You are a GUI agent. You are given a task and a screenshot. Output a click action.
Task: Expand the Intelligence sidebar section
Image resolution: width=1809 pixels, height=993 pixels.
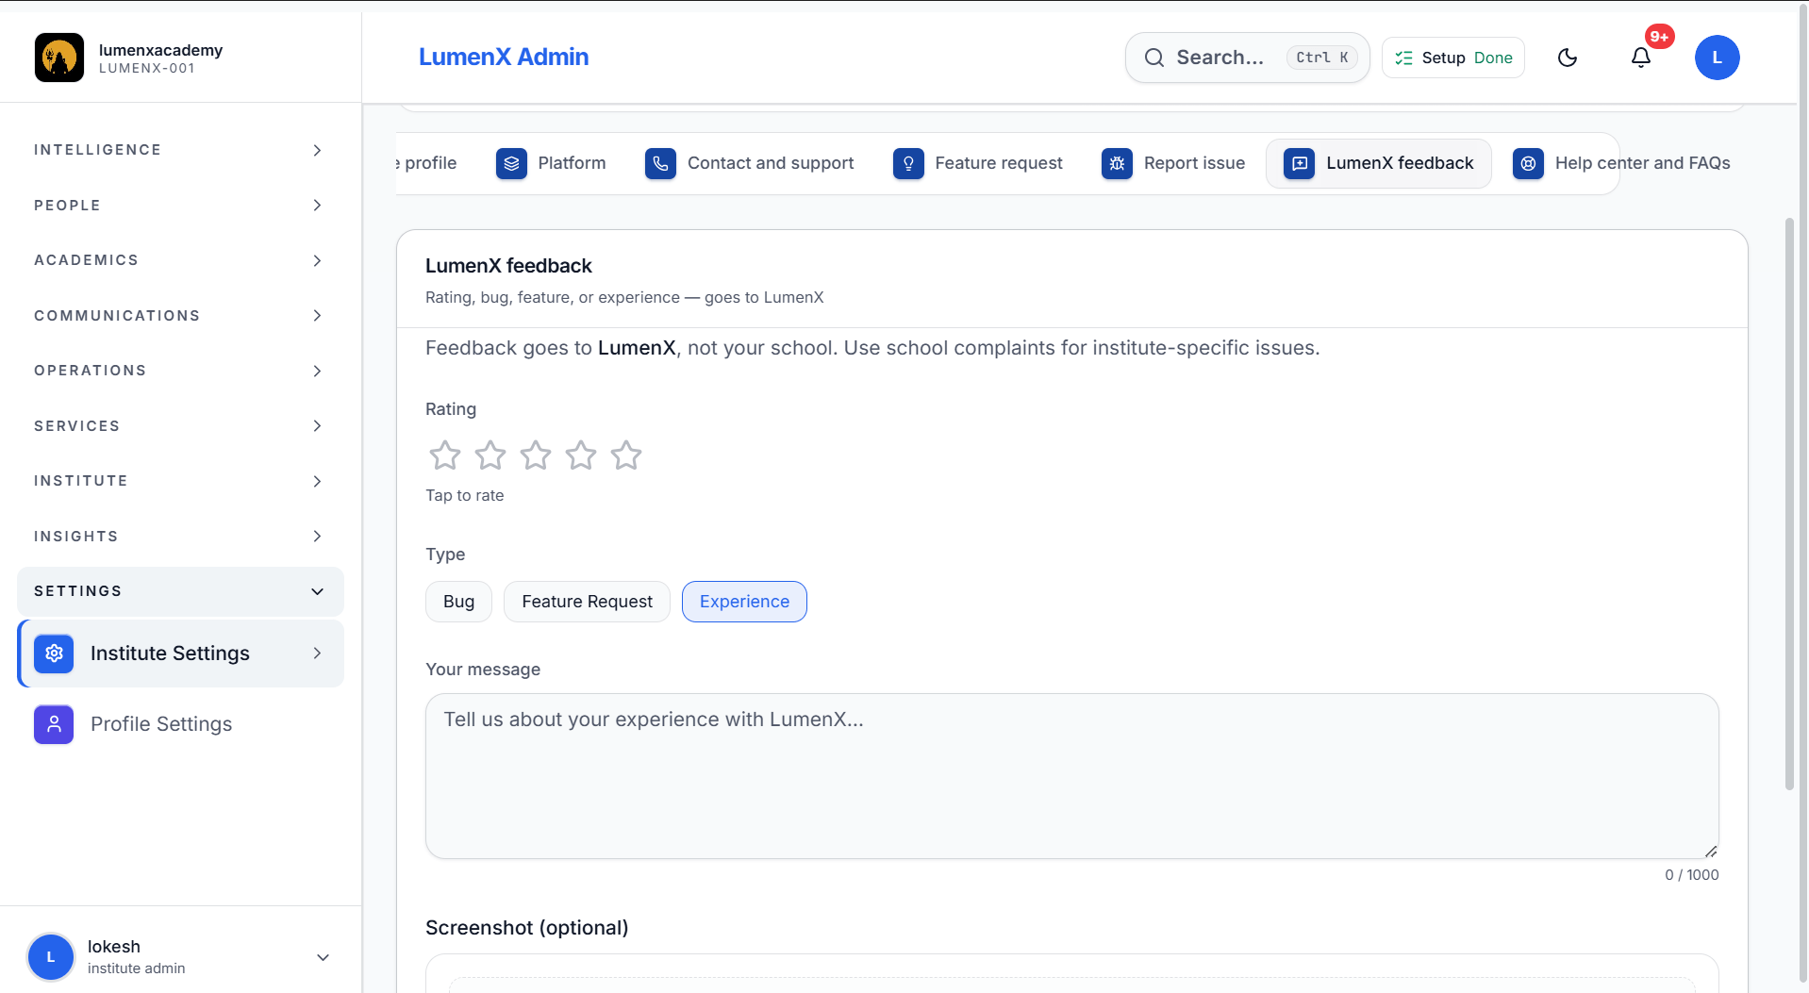pyautogui.click(x=180, y=150)
